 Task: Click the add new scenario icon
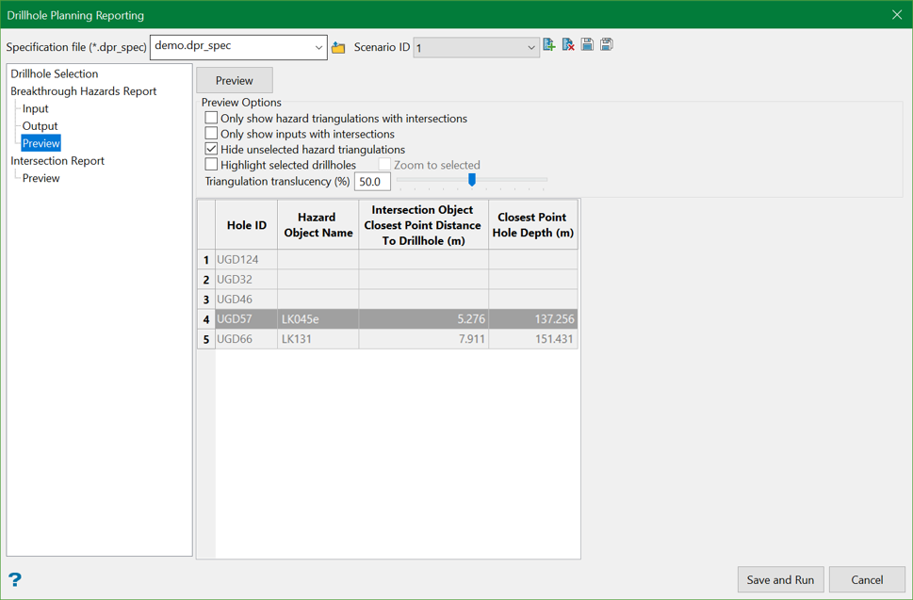coord(549,45)
